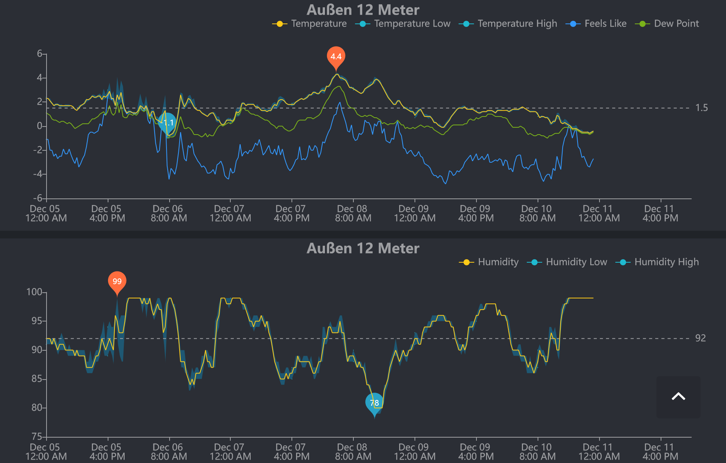Click the 6 y-axis label on temperature chart

click(x=40, y=54)
